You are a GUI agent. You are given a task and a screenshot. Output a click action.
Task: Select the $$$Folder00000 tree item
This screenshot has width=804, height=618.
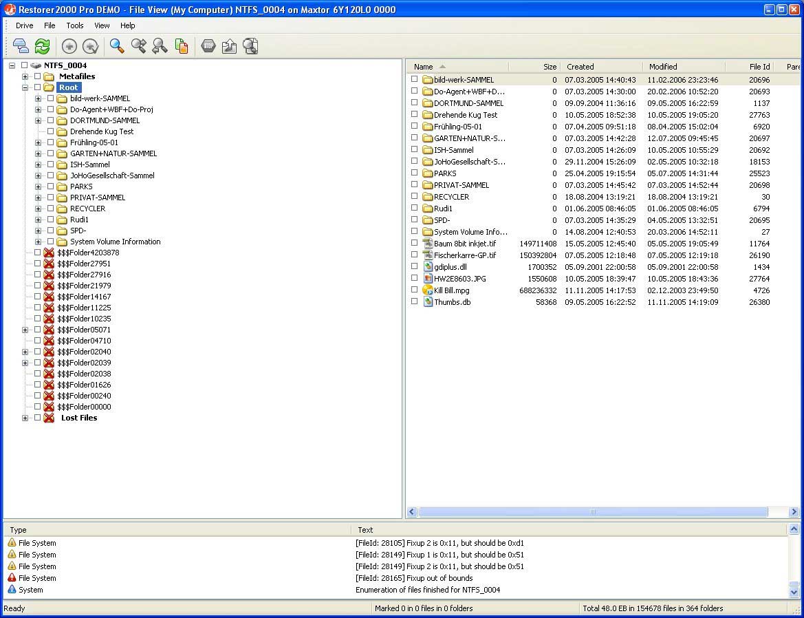[84, 407]
